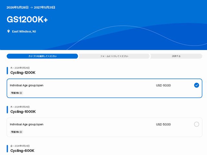The image size is (207, 155).
Task: Open the カテゴリを選択してください step
Action: coord(42,56)
